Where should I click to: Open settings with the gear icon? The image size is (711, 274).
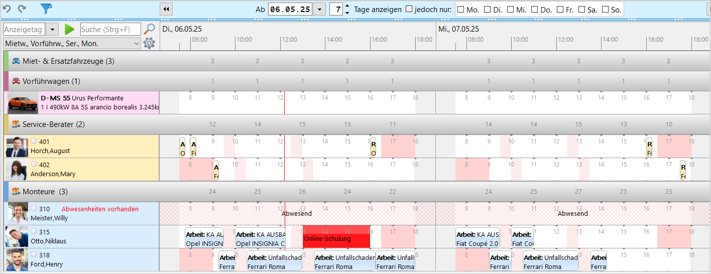coord(149,43)
